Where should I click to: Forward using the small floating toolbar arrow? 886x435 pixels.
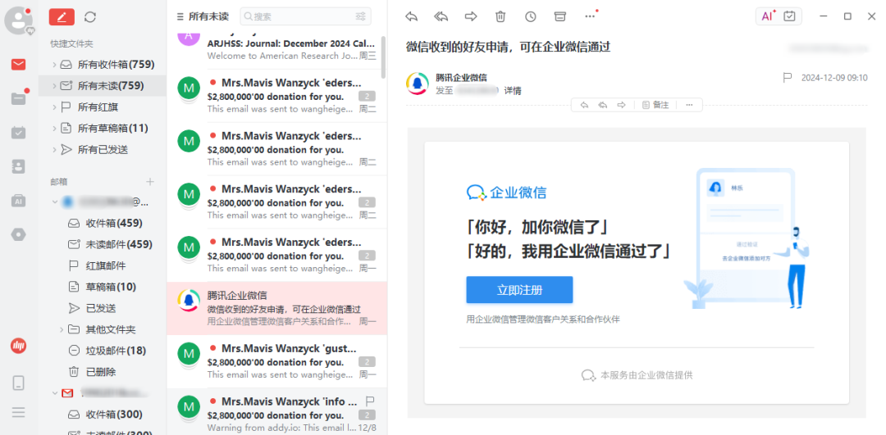[621, 105]
